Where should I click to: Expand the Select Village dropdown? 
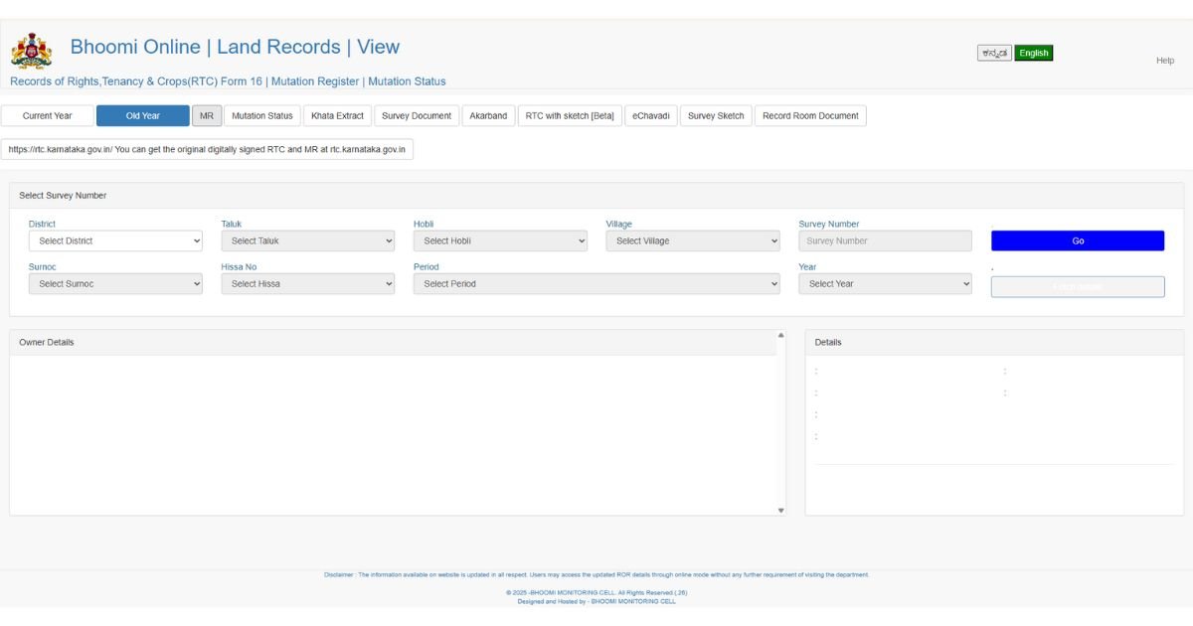pyautogui.click(x=693, y=241)
